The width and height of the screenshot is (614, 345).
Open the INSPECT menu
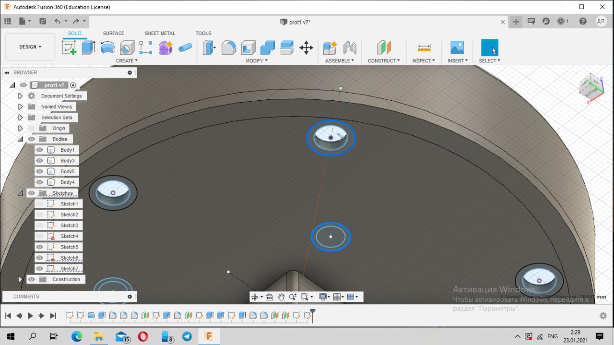424,61
